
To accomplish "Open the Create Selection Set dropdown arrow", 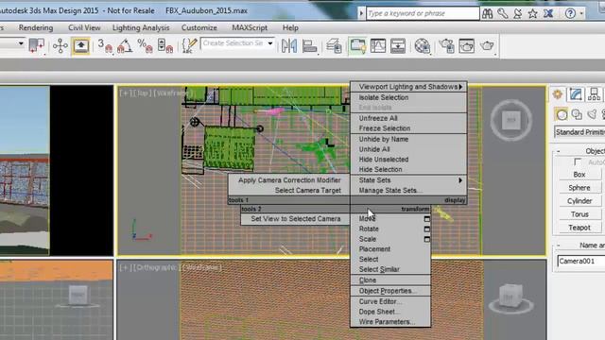I will pos(270,43).
